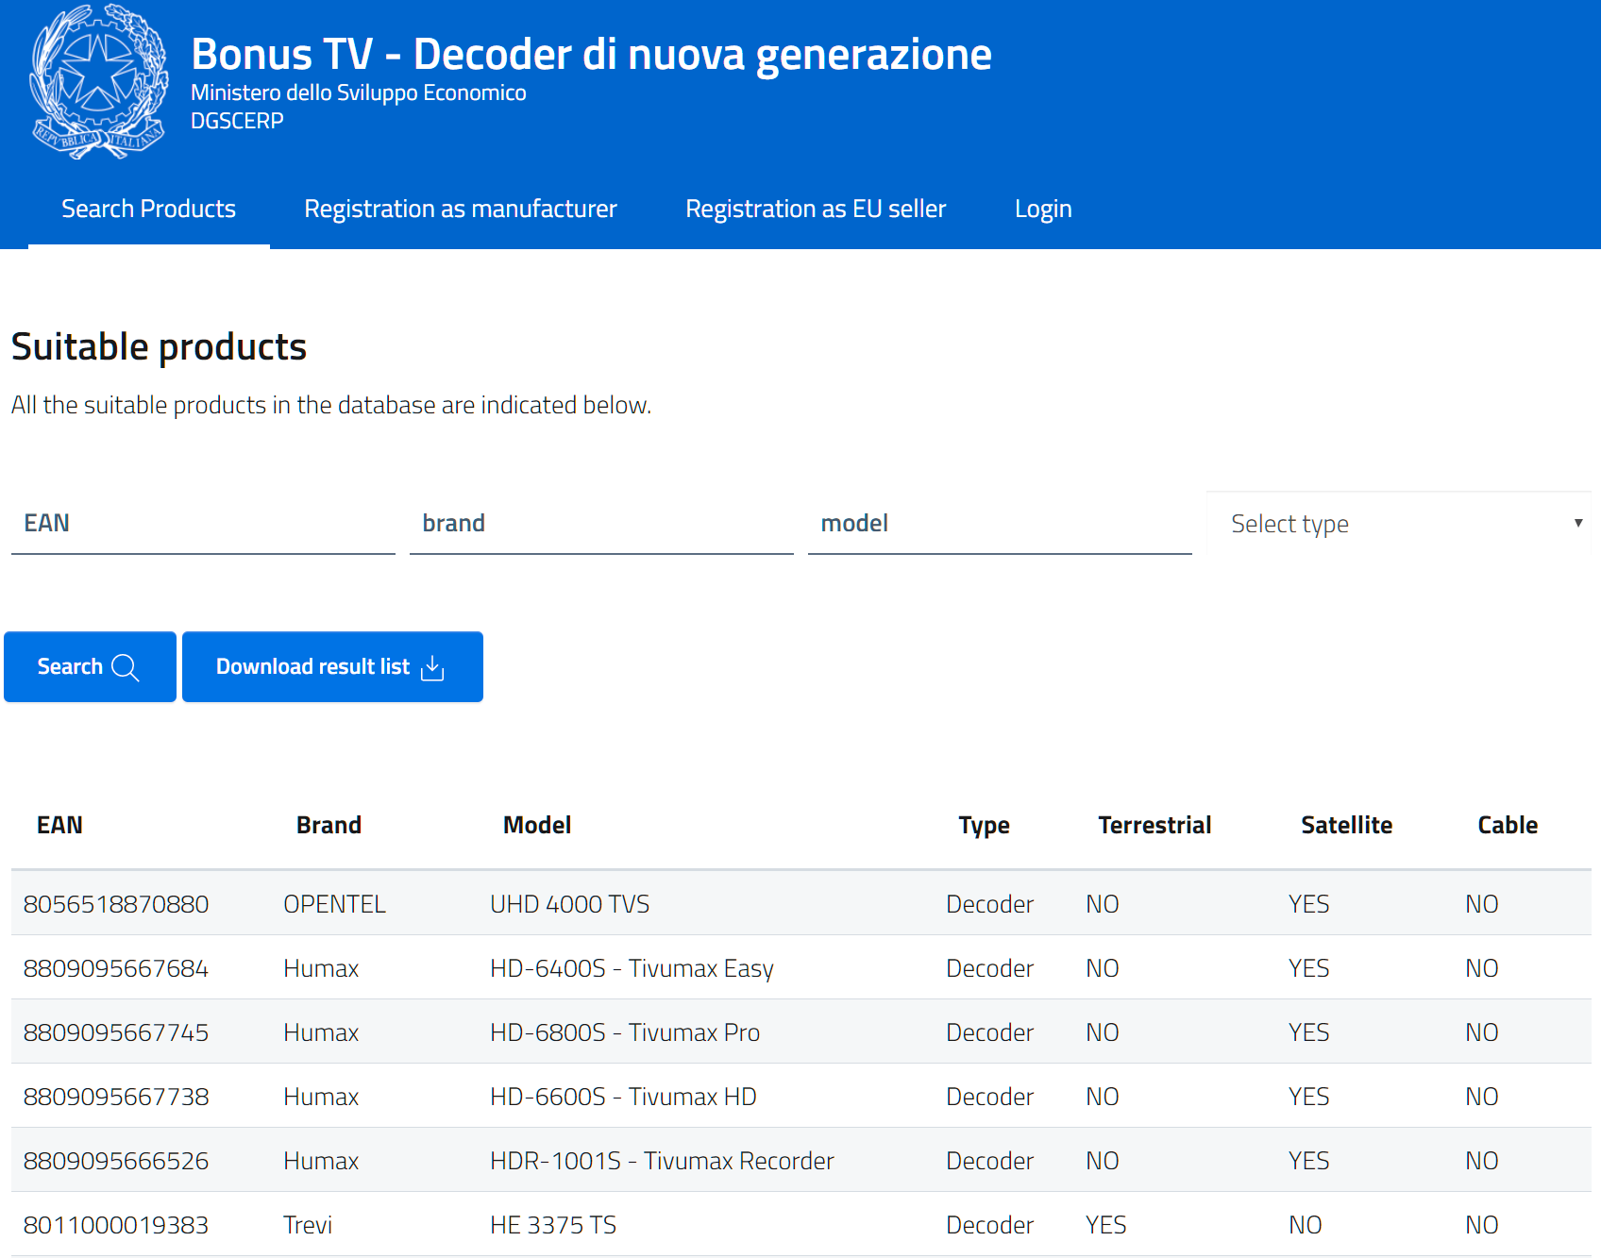
Task: Click the Select type dropdown arrow
Action: pos(1577,523)
